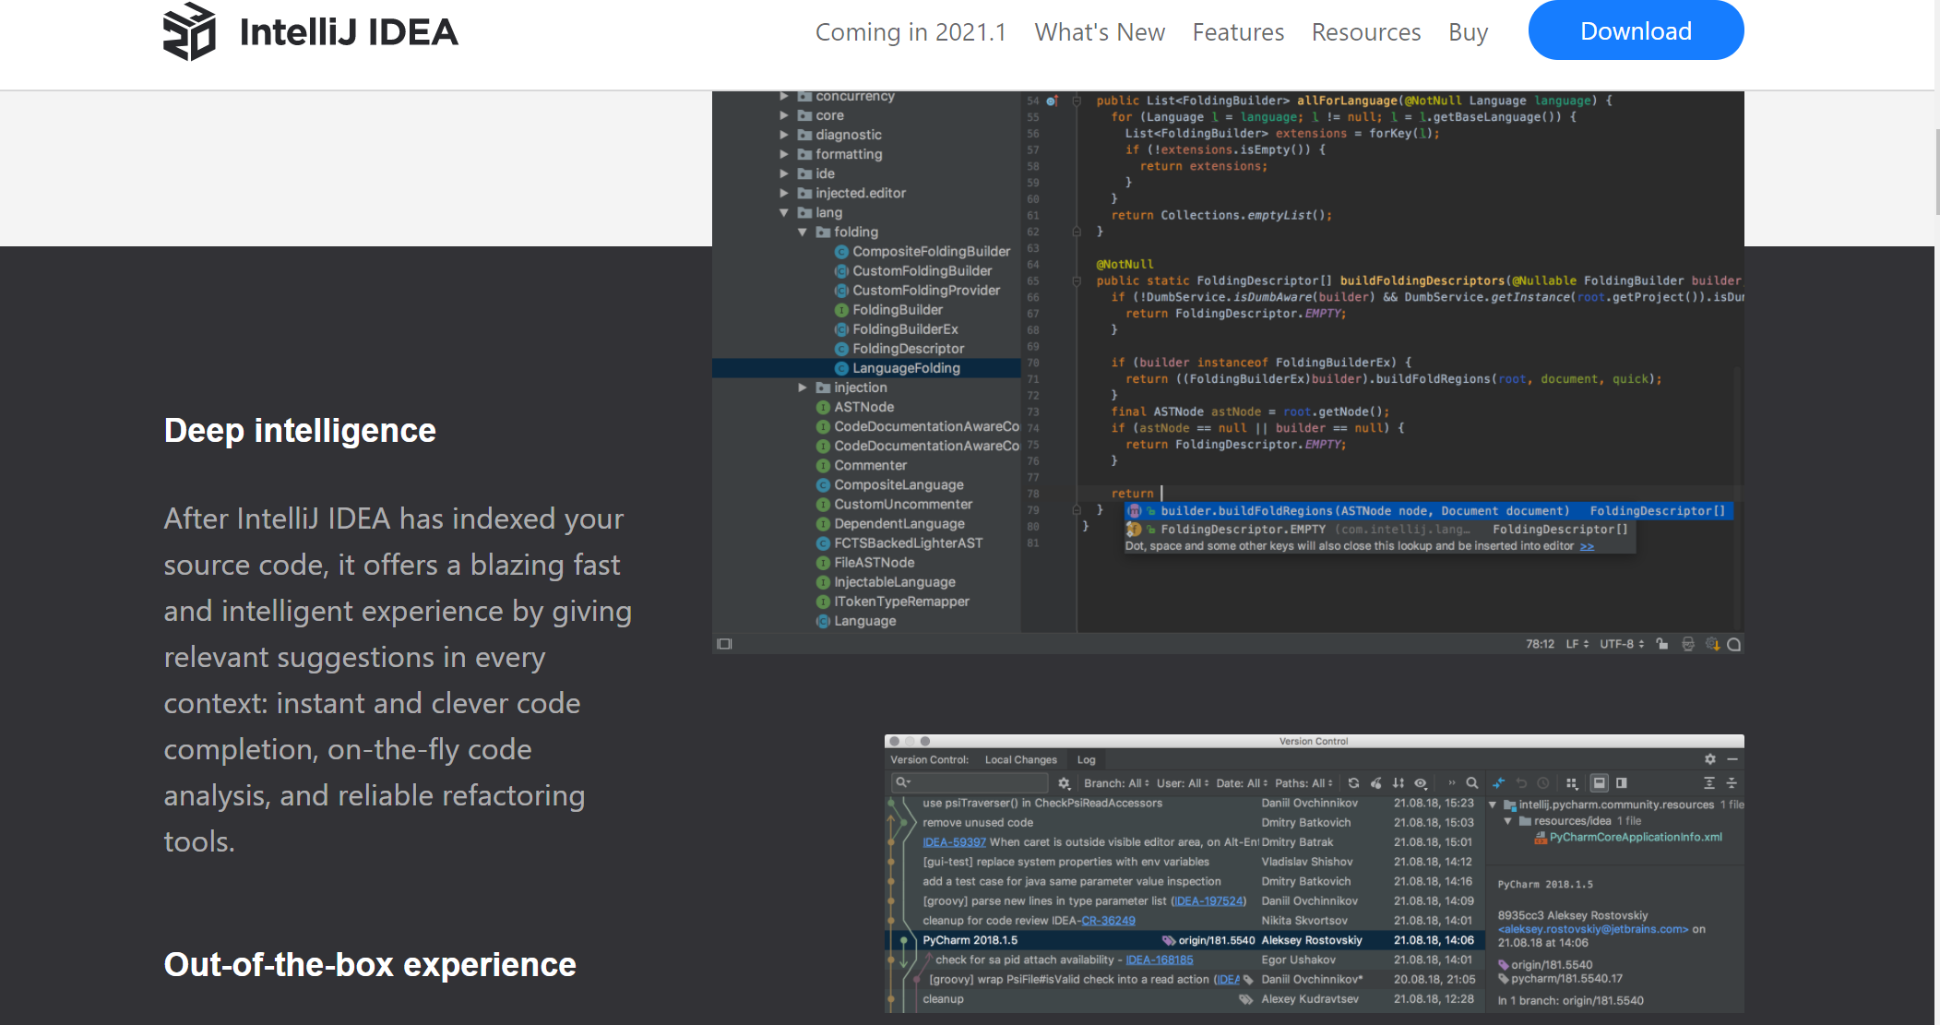Open the LF line separator selector
The width and height of the screenshot is (1940, 1025).
point(1577,644)
